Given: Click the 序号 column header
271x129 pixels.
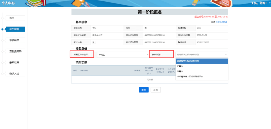Looking at the screenshot, I should [75, 71].
